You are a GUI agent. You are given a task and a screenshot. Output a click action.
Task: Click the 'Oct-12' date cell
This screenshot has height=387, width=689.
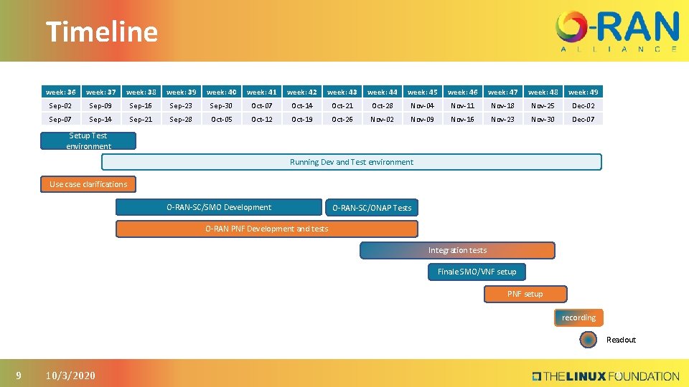[x=262, y=119]
